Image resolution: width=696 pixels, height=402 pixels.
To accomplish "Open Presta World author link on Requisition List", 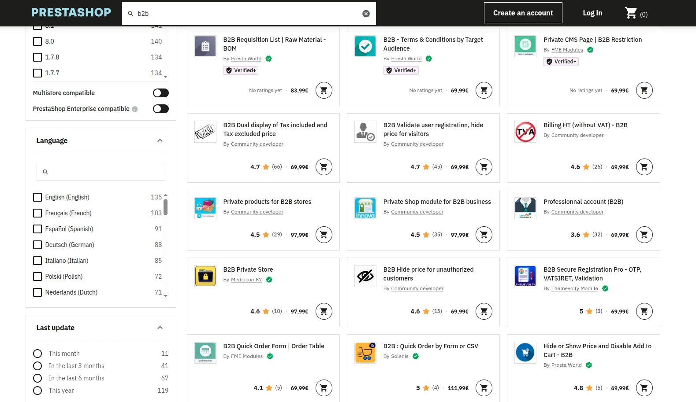I will pos(246,59).
